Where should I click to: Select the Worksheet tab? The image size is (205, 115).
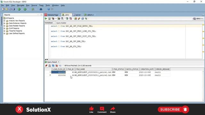[49, 23]
